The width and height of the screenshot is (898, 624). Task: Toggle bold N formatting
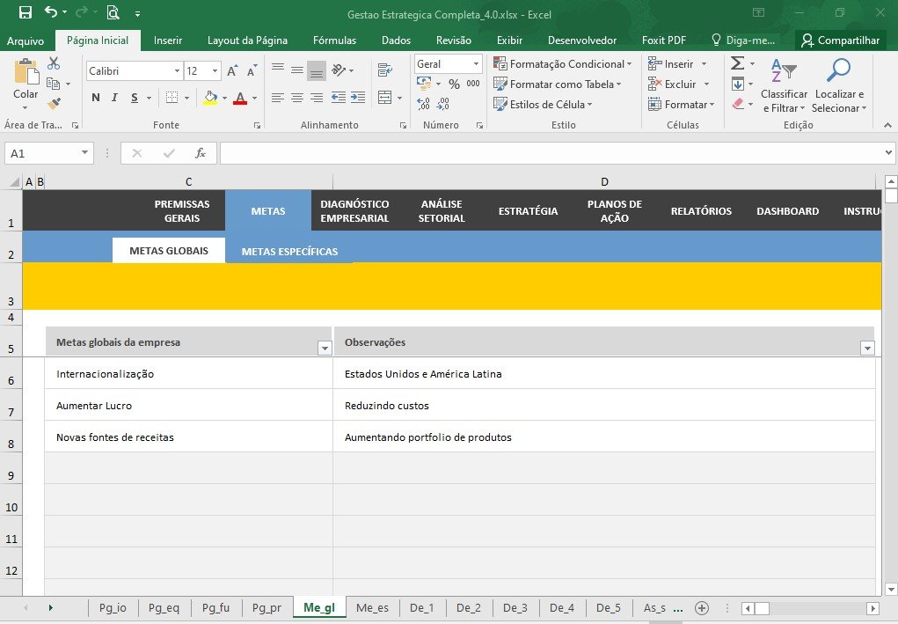[x=96, y=98]
